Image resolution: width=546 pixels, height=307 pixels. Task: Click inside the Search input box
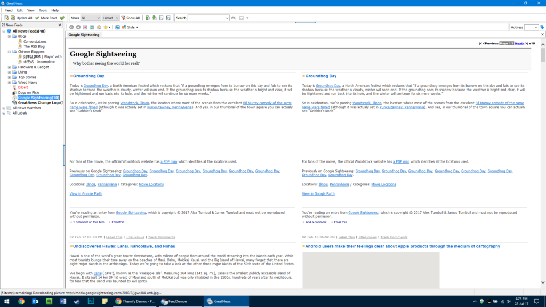208,18
